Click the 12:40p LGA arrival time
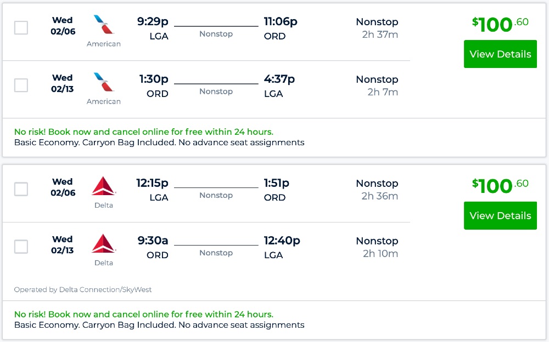 point(282,241)
